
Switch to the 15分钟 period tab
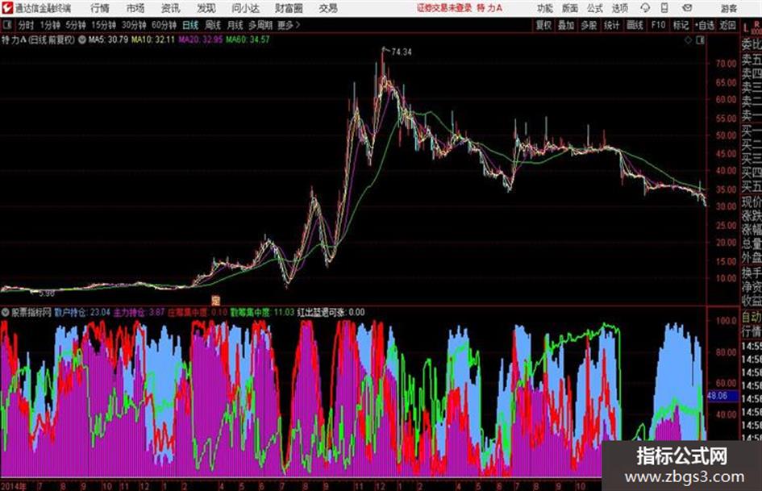(x=103, y=25)
